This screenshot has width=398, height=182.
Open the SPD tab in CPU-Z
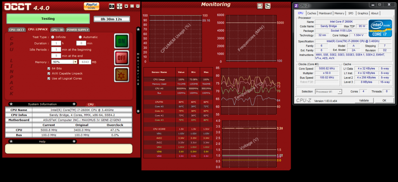tap(351, 14)
